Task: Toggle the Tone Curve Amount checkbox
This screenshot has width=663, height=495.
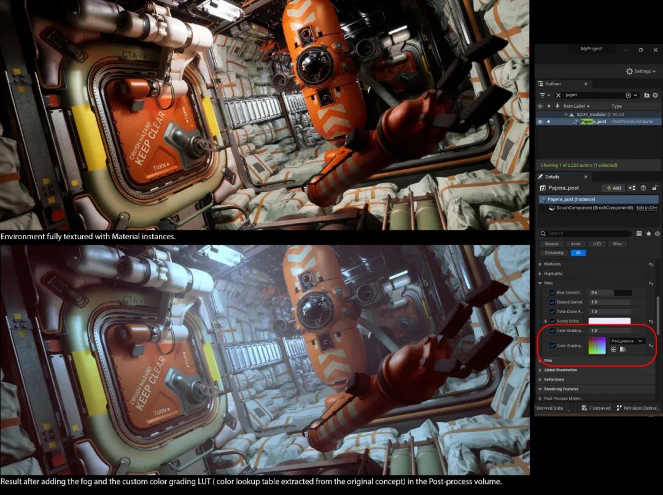Action: coord(552,312)
